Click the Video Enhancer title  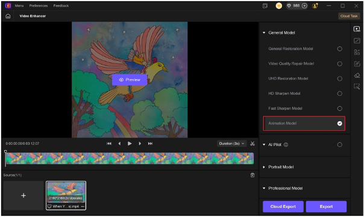point(33,16)
